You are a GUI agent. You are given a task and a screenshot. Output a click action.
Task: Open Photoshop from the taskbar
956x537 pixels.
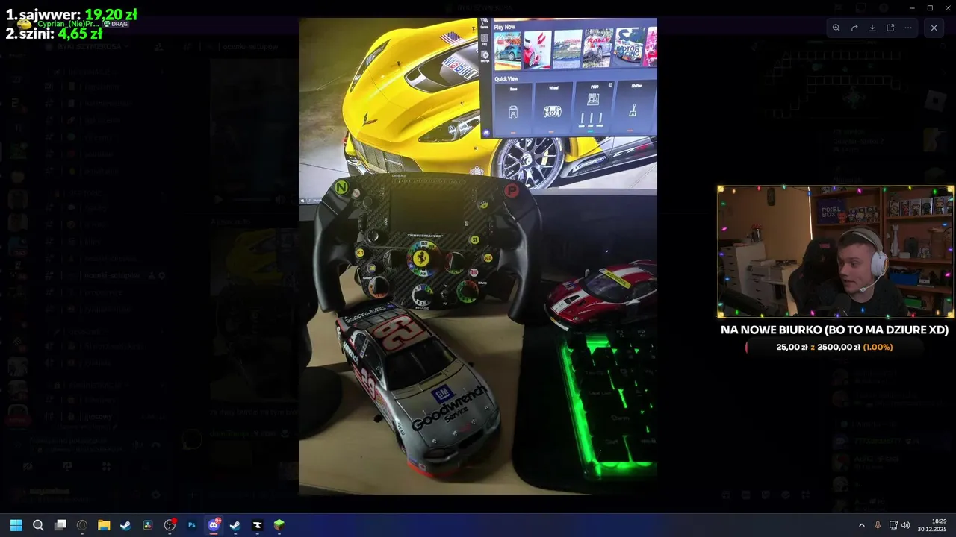(x=191, y=525)
